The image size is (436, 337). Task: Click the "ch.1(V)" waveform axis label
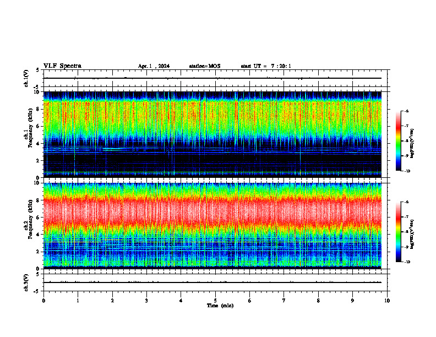click(x=26, y=78)
